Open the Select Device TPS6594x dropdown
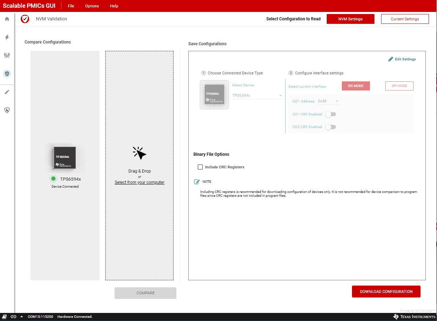The image size is (437, 321). coord(257,95)
